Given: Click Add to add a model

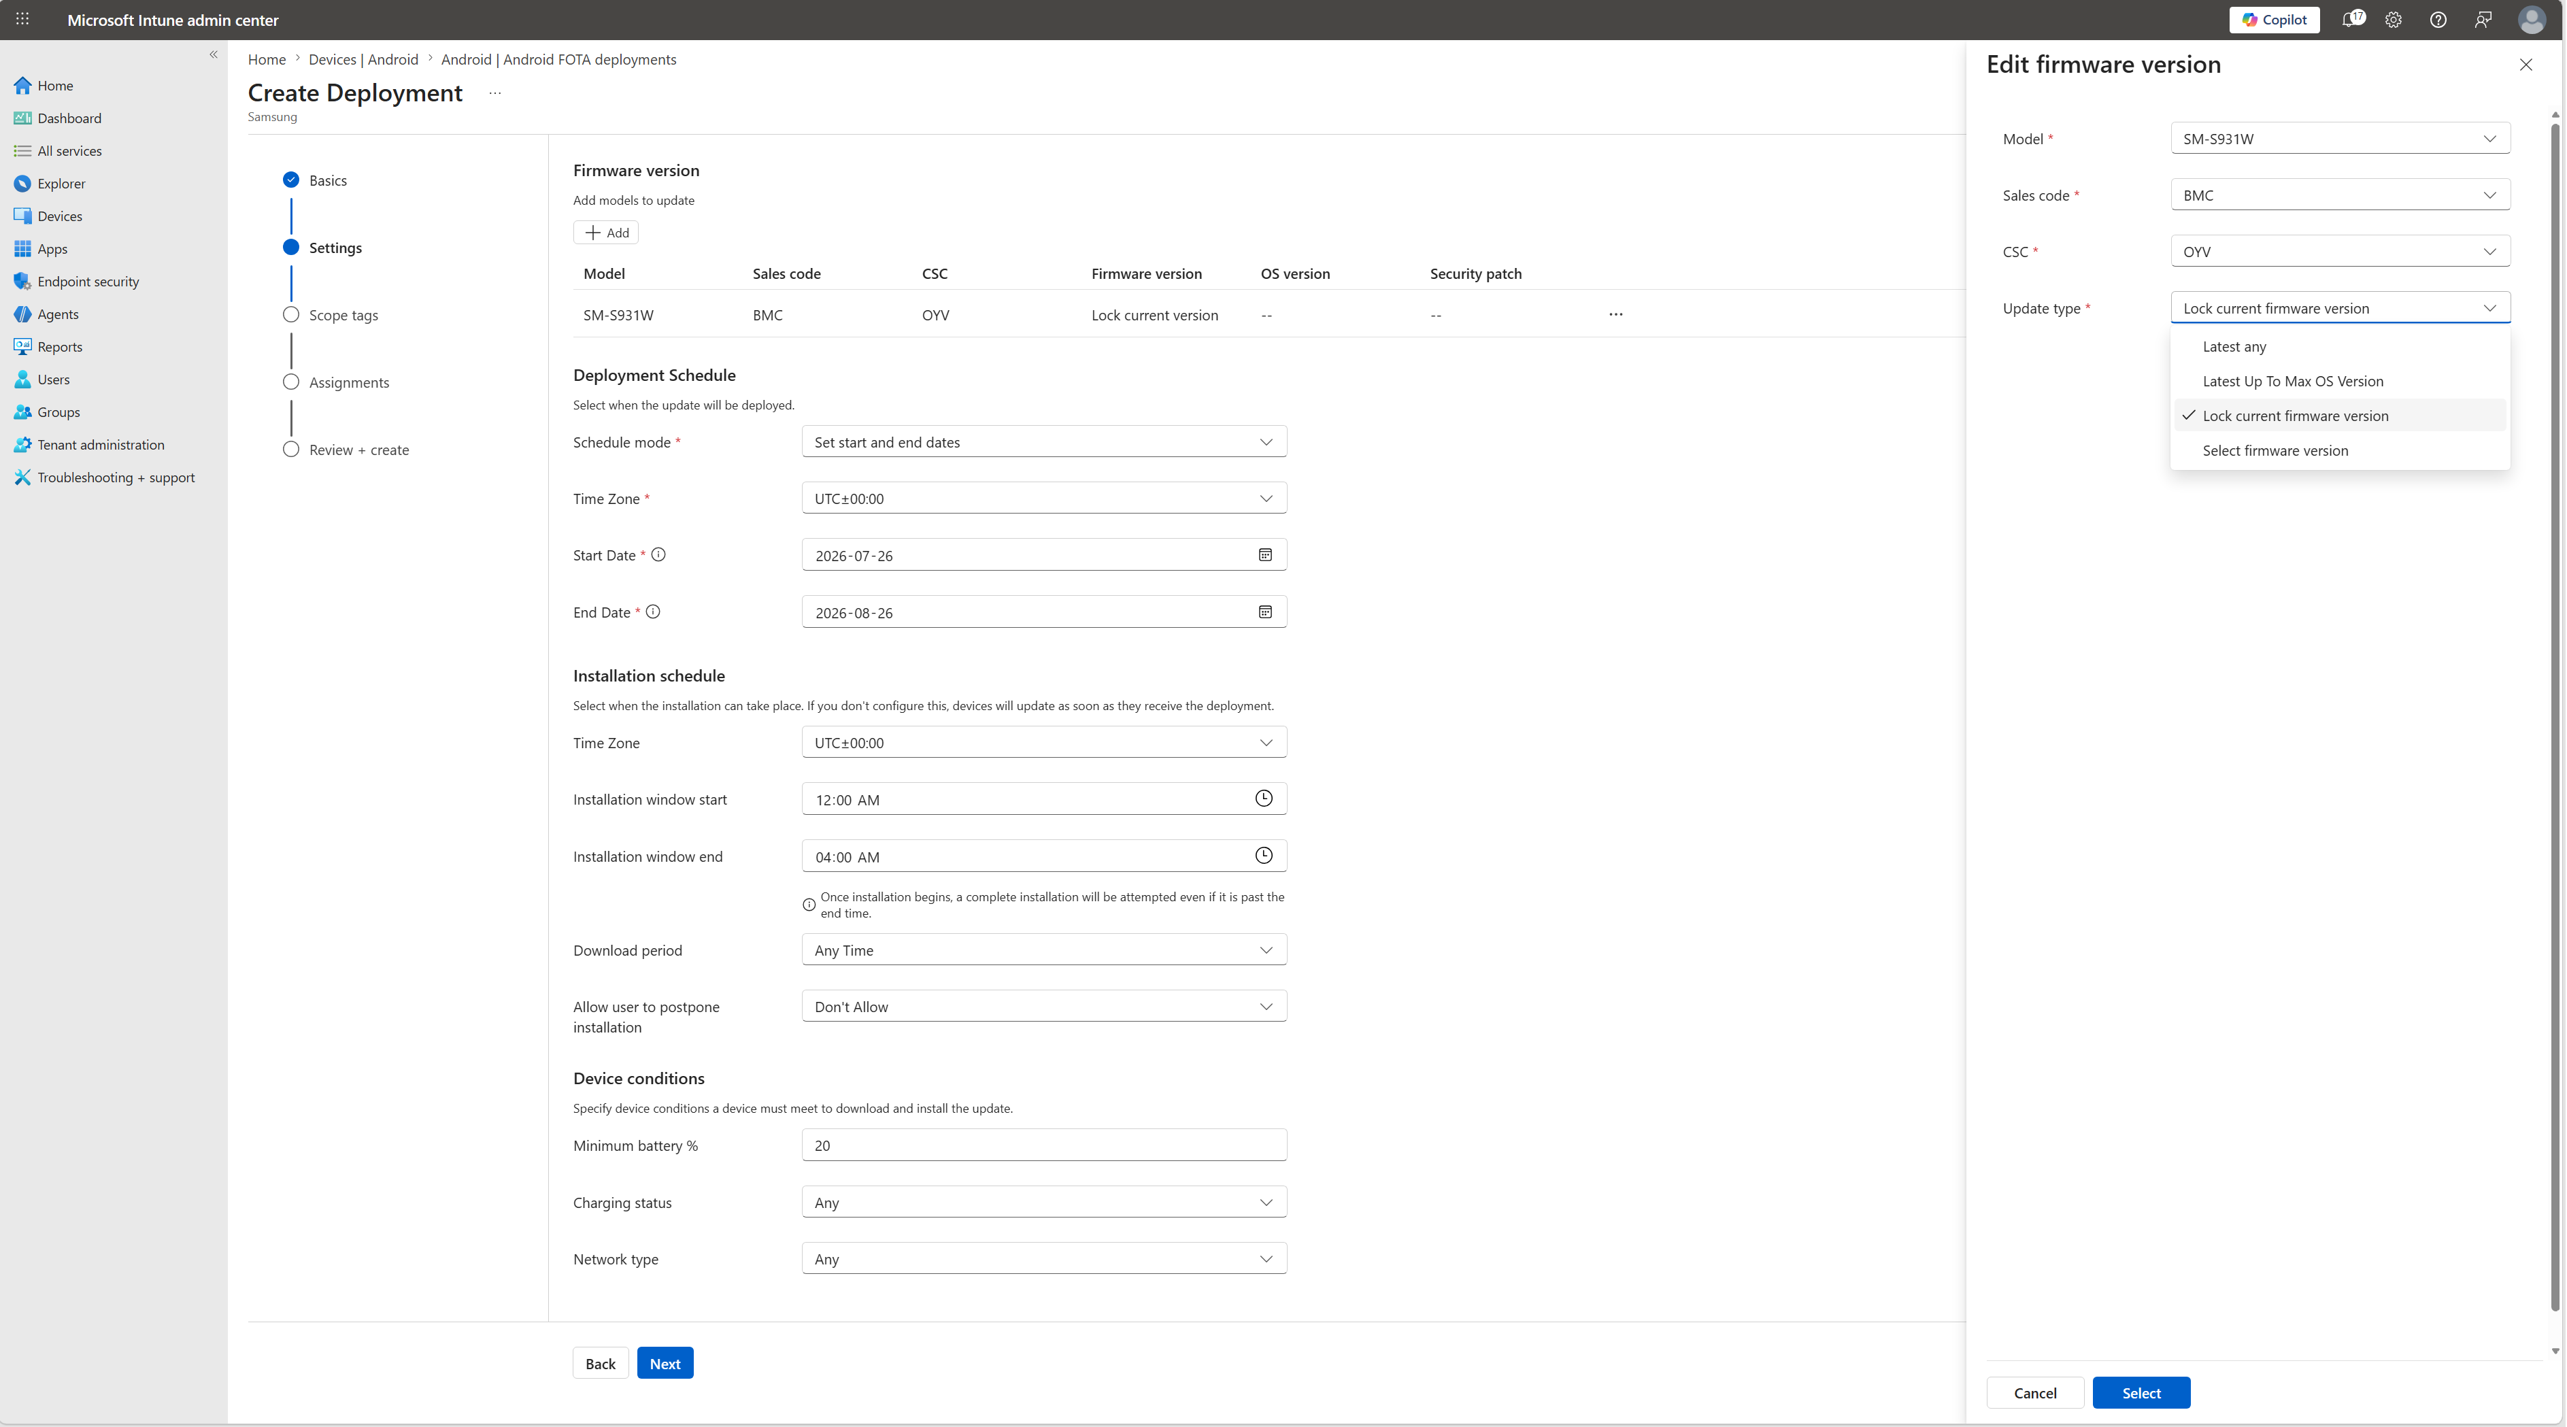Looking at the screenshot, I should (x=606, y=232).
